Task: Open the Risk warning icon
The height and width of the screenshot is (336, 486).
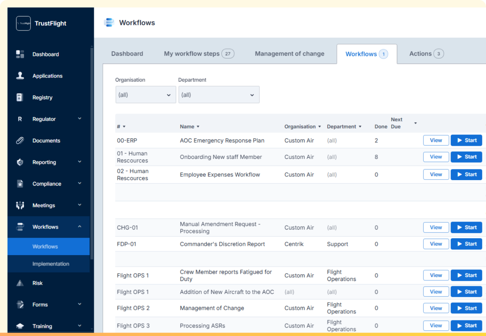Action: 20,283
